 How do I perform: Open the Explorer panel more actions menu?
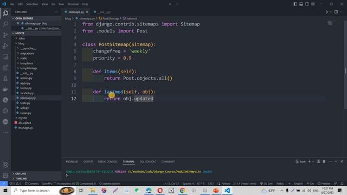[x=56, y=12]
